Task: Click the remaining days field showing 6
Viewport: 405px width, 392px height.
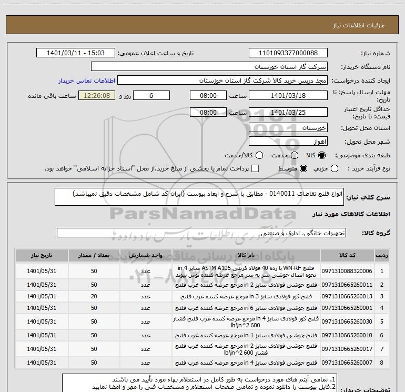Action: (151, 96)
